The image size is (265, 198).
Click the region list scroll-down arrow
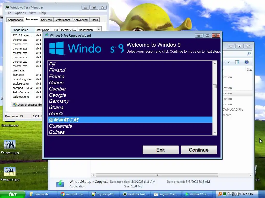(x=215, y=133)
